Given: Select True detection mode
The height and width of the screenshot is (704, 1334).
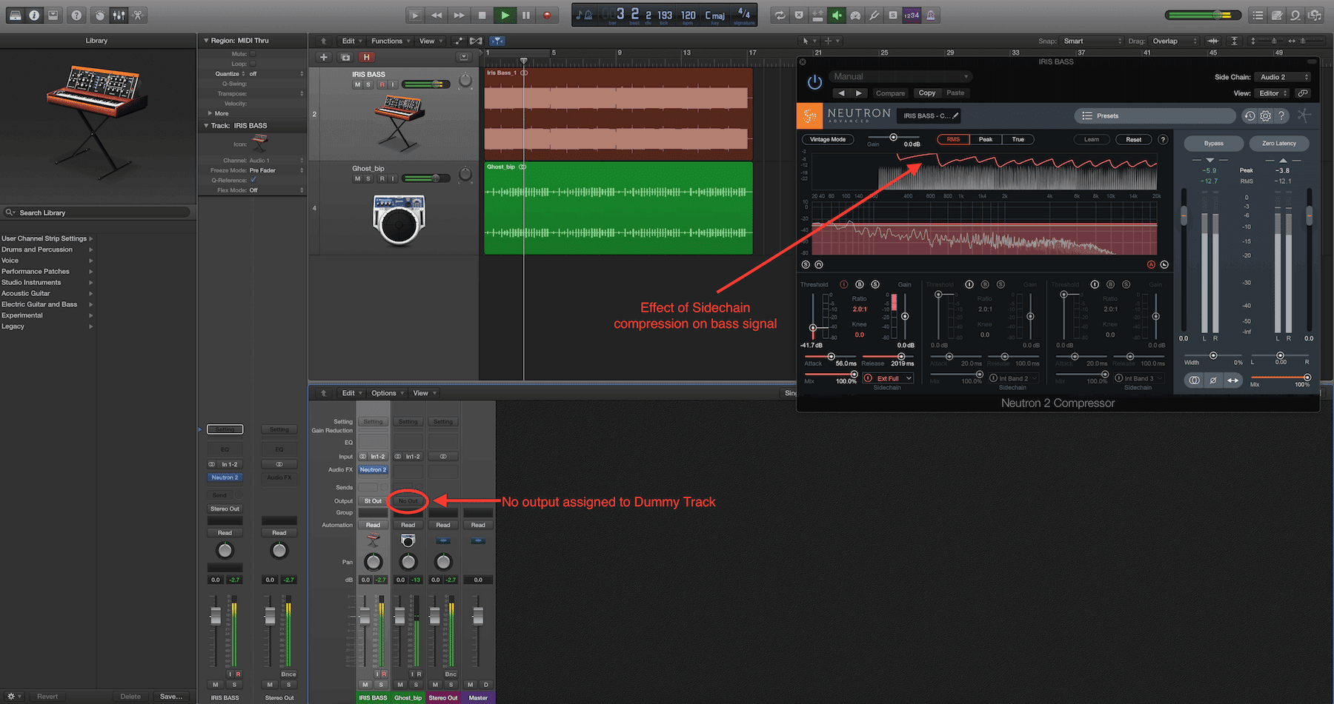Looking at the screenshot, I should point(1018,139).
